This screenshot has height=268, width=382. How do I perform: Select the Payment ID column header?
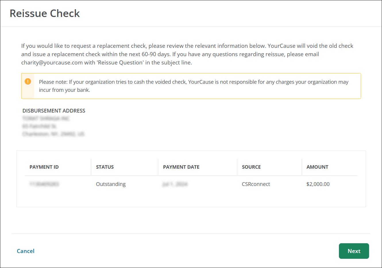click(x=44, y=167)
